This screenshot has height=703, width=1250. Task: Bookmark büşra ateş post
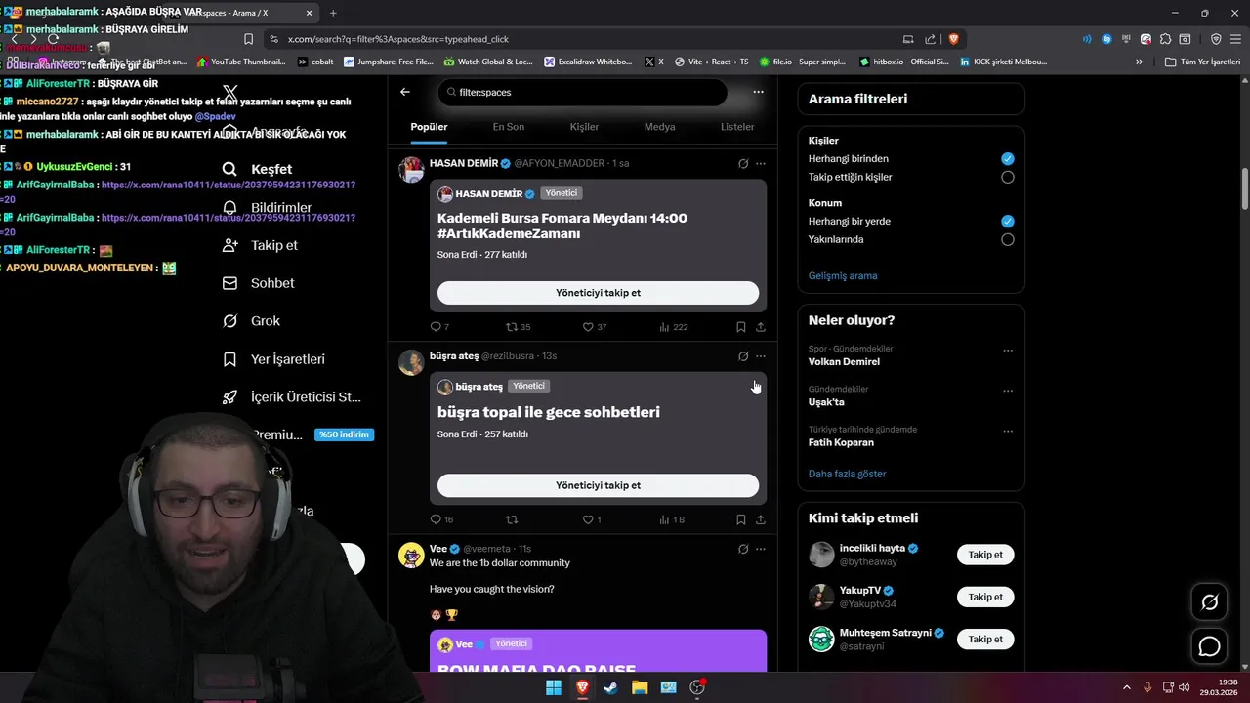click(x=741, y=519)
